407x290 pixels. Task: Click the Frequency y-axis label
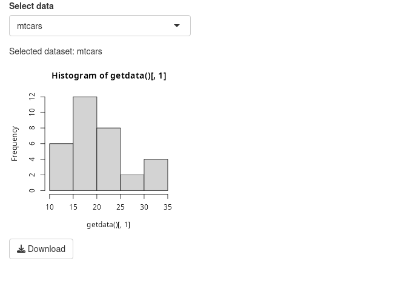tap(15, 144)
